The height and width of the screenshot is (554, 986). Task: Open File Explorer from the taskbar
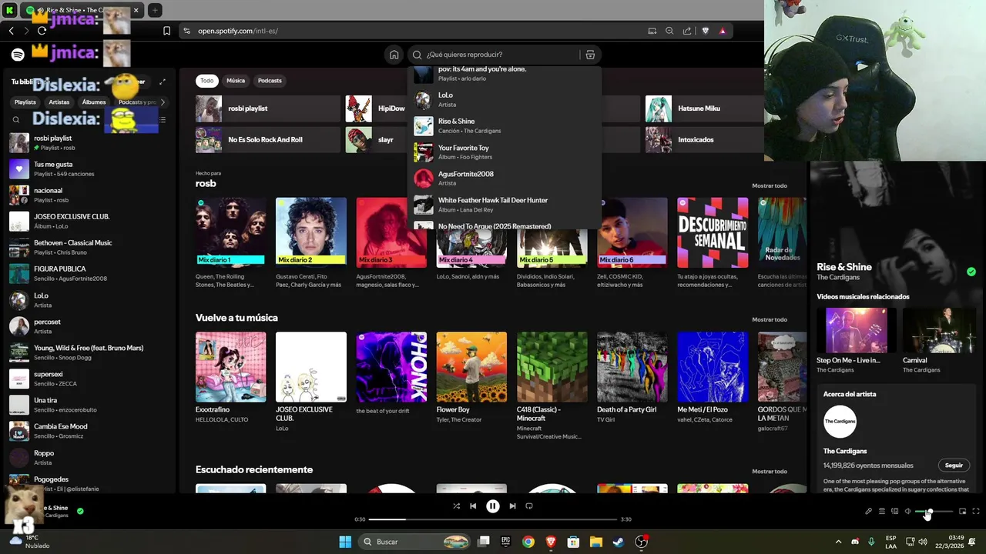[x=595, y=542]
